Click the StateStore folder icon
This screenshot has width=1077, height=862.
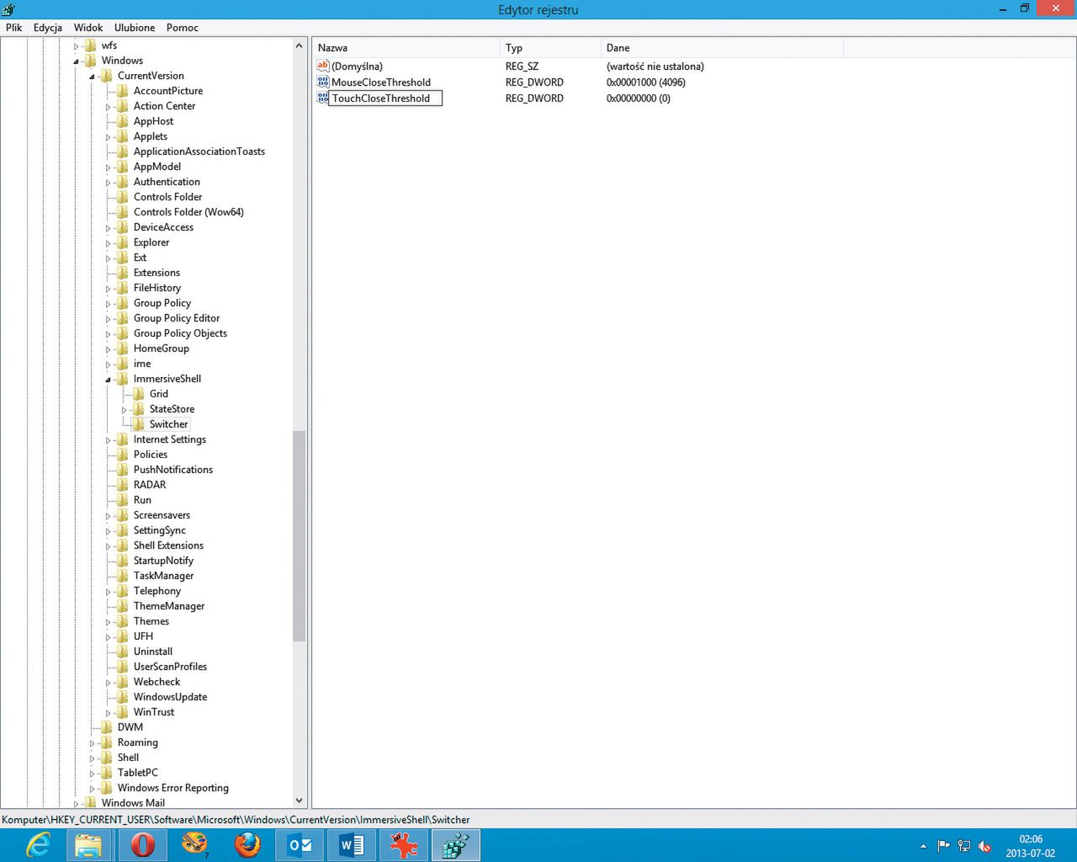click(139, 409)
